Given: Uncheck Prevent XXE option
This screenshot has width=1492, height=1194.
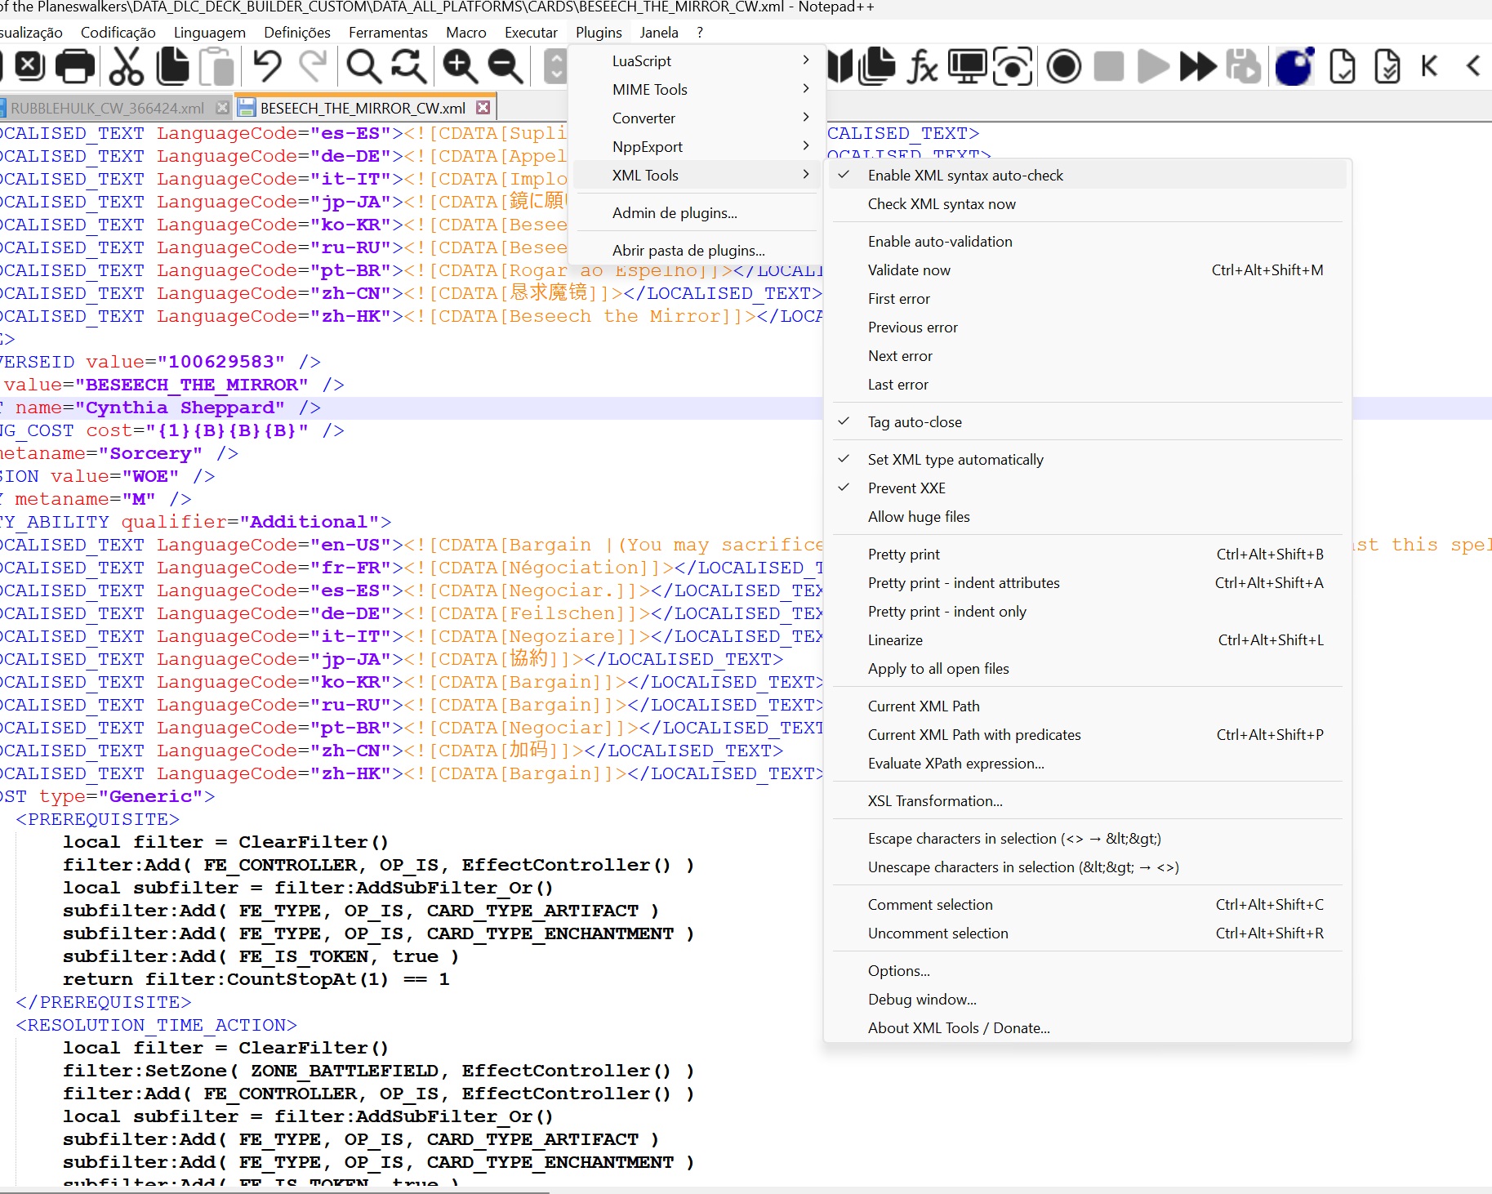Looking at the screenshot, I should click(906, 488).
